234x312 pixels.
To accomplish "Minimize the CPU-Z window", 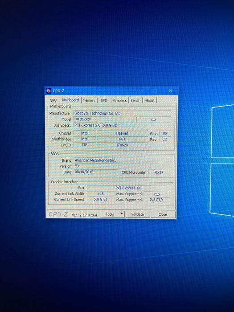I will (x=140, y=91).
